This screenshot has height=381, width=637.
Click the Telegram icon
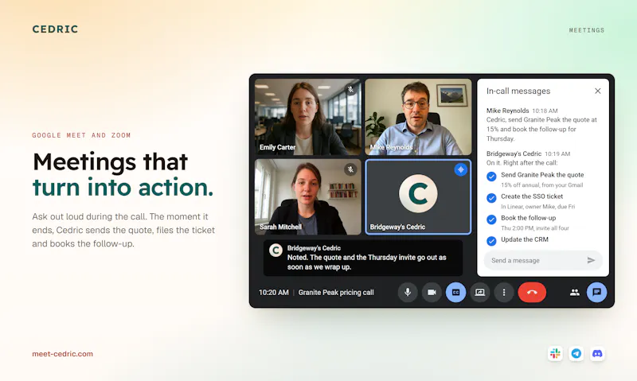(x=576, y=353)
